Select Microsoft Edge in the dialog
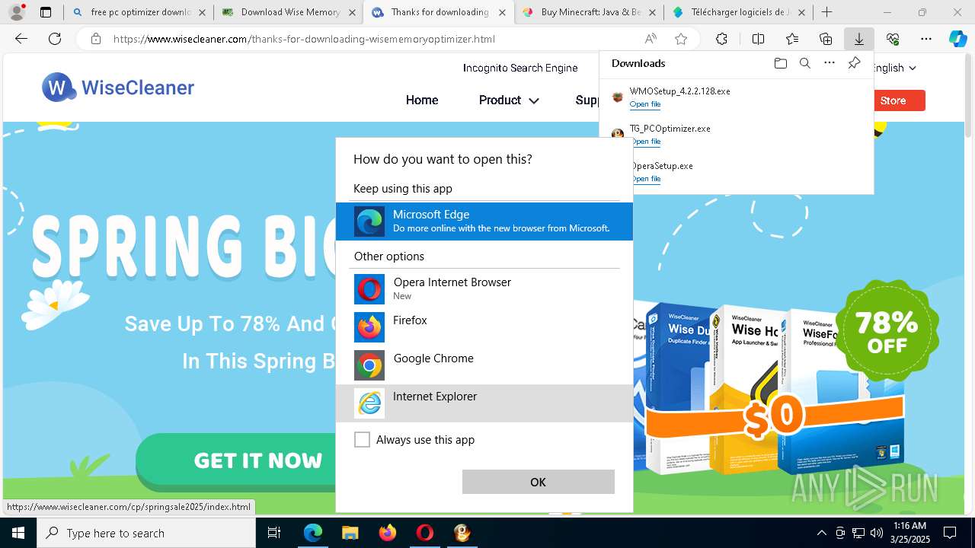Viewport: 975px width, 548px height. click(x=484, y=221)
